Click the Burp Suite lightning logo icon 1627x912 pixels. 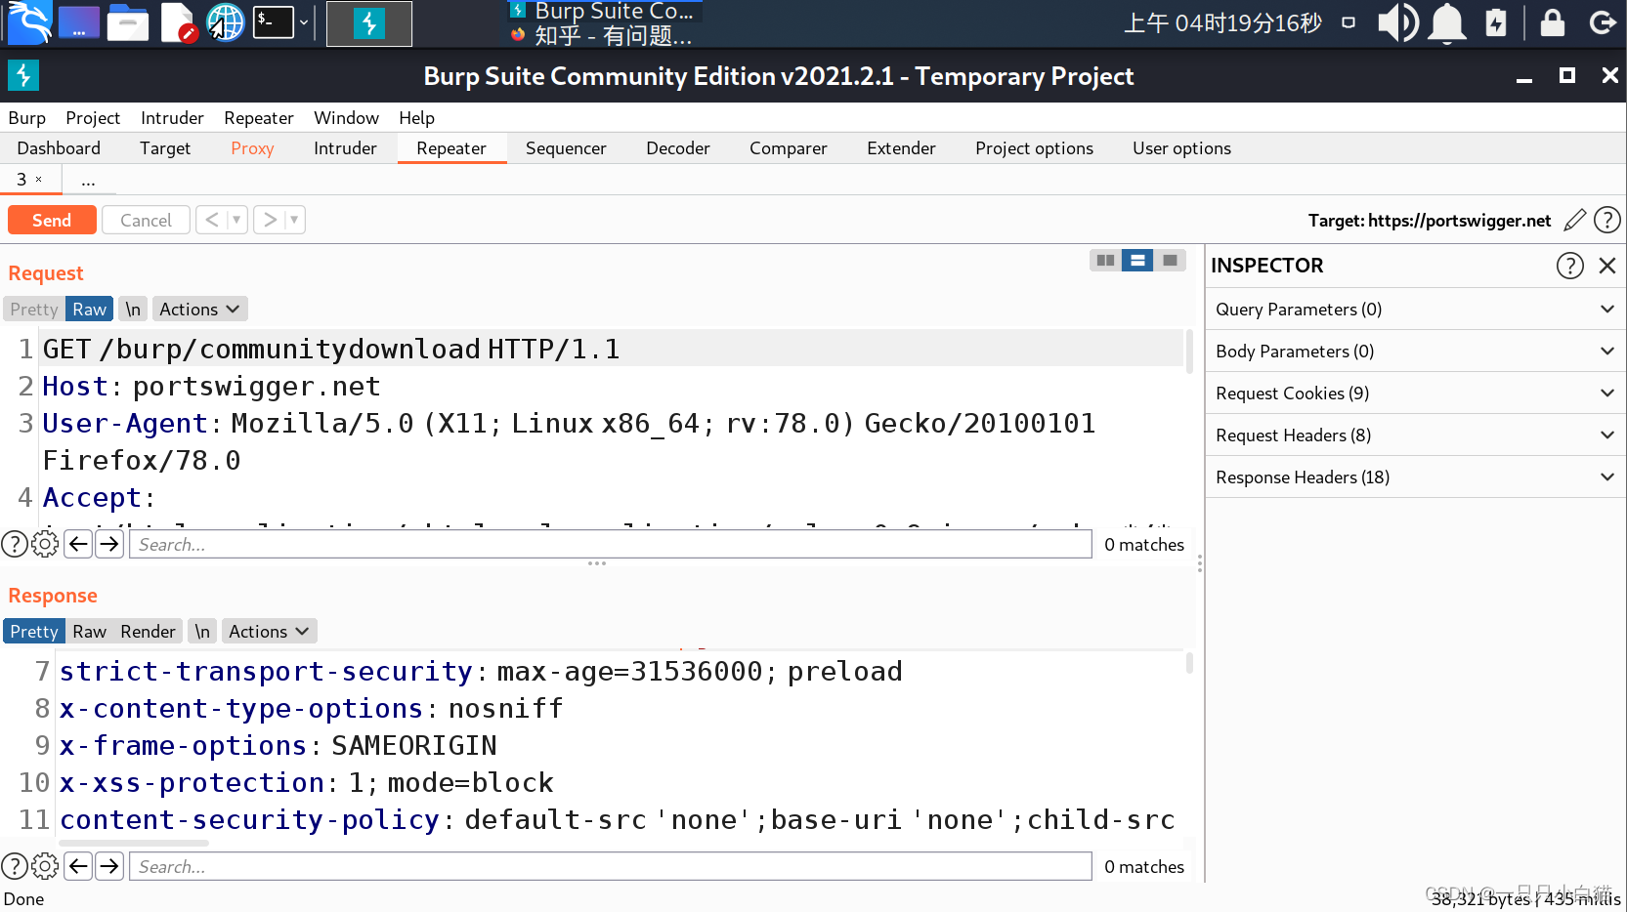coord(23,75)
